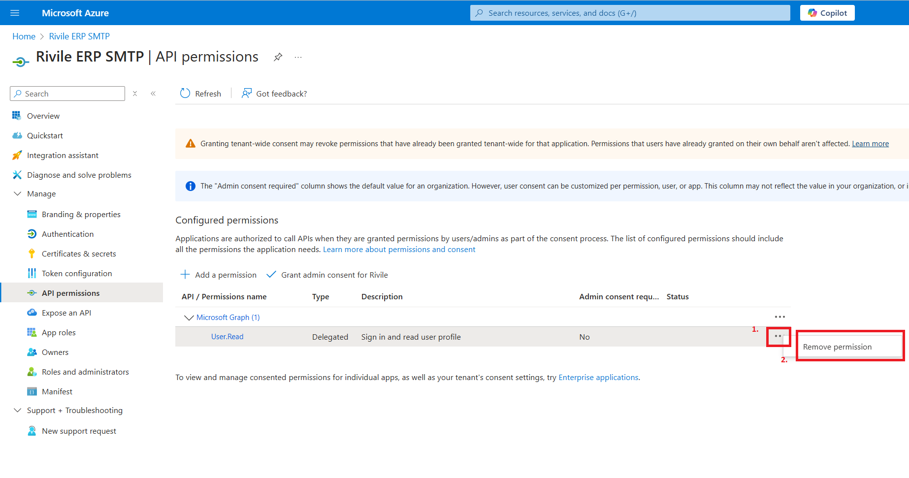909x478 pixels.
Task: Pin the API permissions page
Action: [x=278, y=57]
